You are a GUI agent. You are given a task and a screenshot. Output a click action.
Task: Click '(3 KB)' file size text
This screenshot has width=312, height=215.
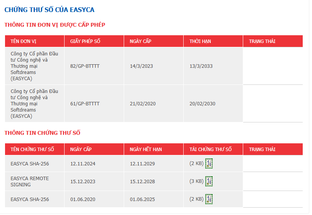196,181
